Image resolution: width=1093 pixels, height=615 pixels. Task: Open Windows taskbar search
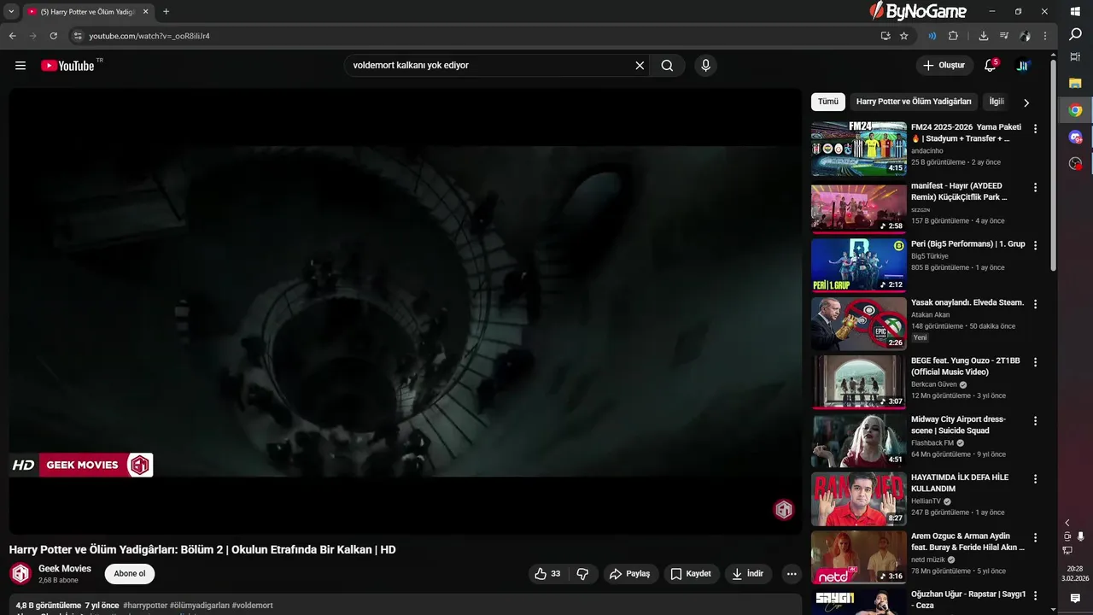[x=1076, y=35]
